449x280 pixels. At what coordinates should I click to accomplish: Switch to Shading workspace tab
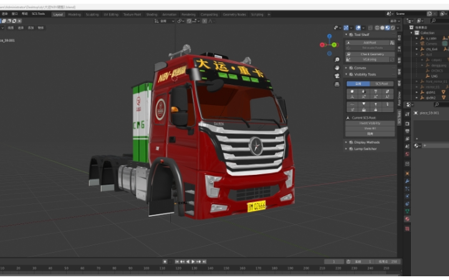[152, 14]
